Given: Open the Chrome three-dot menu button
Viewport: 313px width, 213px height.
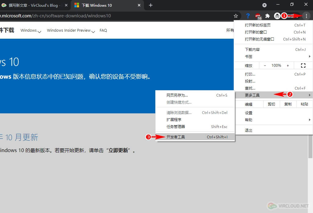Looking at the screenshot, I should pyautogui.click(x=306, y=16).
